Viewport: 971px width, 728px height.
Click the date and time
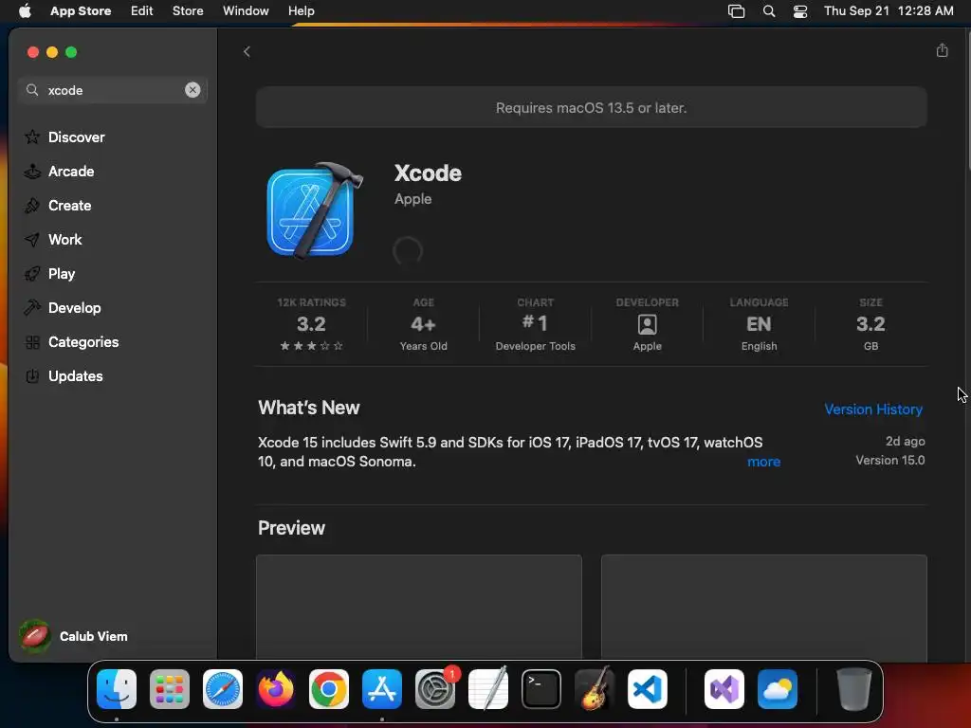coord(889,10)
